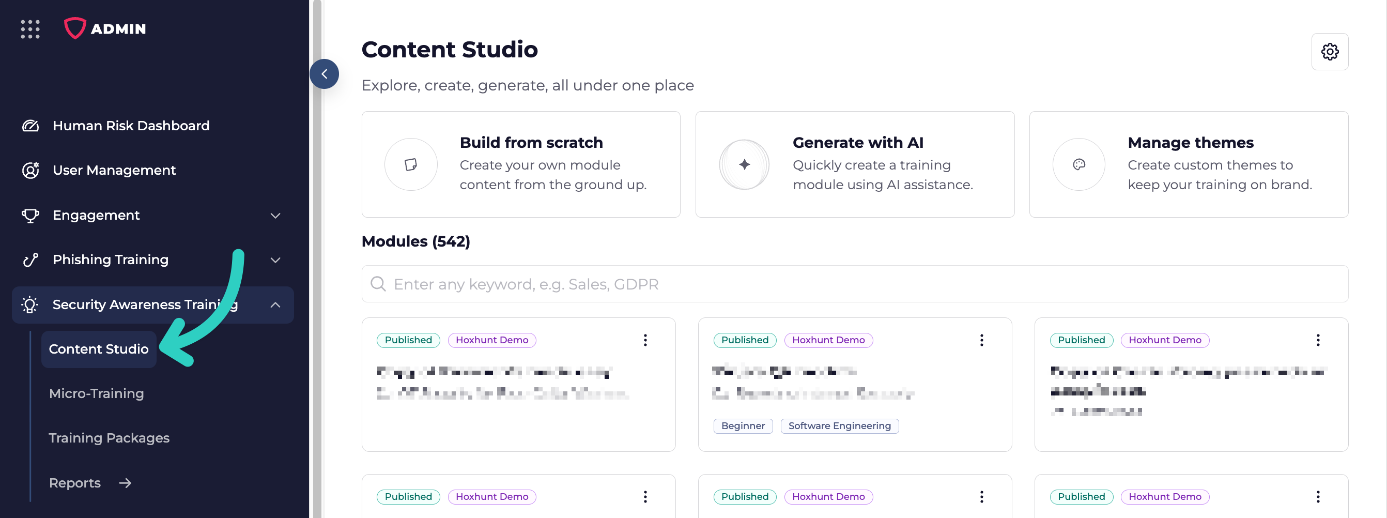
Task: Go to Micro-Training submenu item
Action: 97,393
